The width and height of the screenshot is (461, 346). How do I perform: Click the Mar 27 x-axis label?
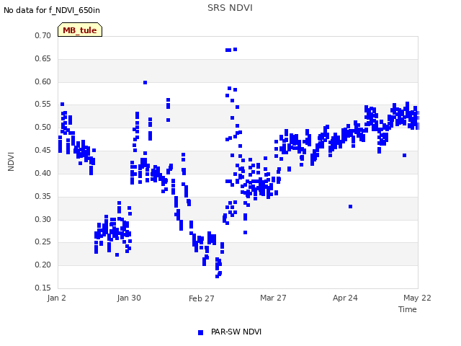pyautogui.click(x=273, y=298)
